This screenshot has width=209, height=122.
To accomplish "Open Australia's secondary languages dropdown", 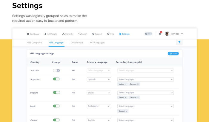I will (x=145, y=70).
